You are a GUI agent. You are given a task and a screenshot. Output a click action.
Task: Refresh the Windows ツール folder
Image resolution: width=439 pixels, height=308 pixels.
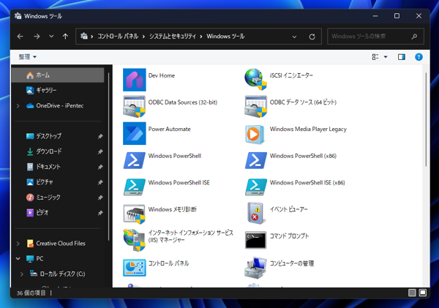(312, 37)
